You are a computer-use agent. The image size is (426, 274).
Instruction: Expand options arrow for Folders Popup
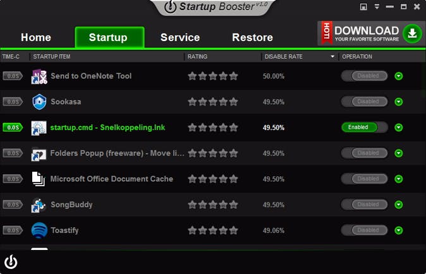pyautogui.click(x=399, y=153)
